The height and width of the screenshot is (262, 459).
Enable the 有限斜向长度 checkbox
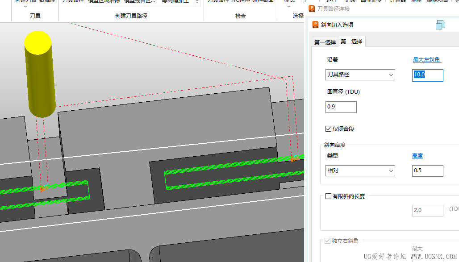[329, 196]
